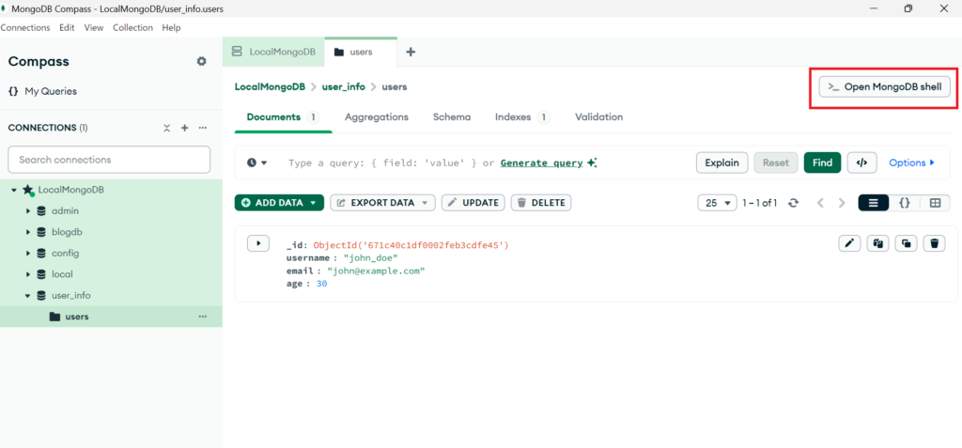Viewport: 962px width, 448px height.
Task: Select users collection in sidebar
Action: [x=111, y=317]
